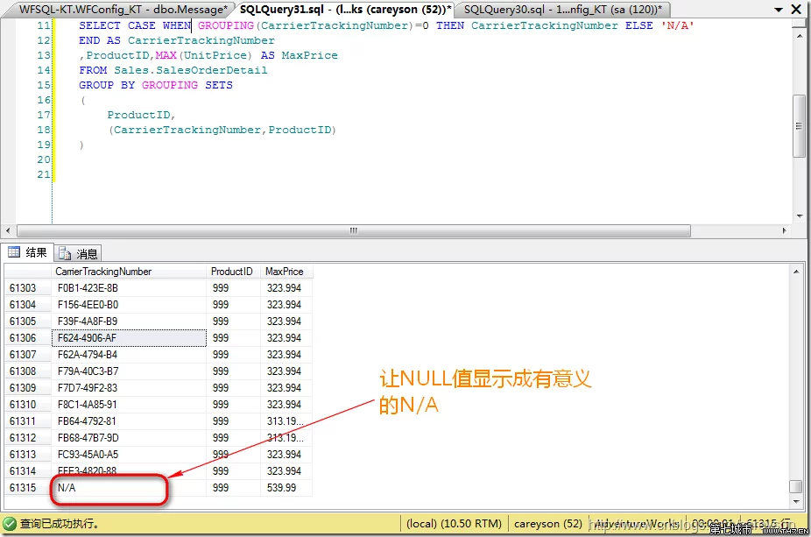Sort by CarrierTrackingNumber column header
The image size is (811, 537).
[129, 272]
